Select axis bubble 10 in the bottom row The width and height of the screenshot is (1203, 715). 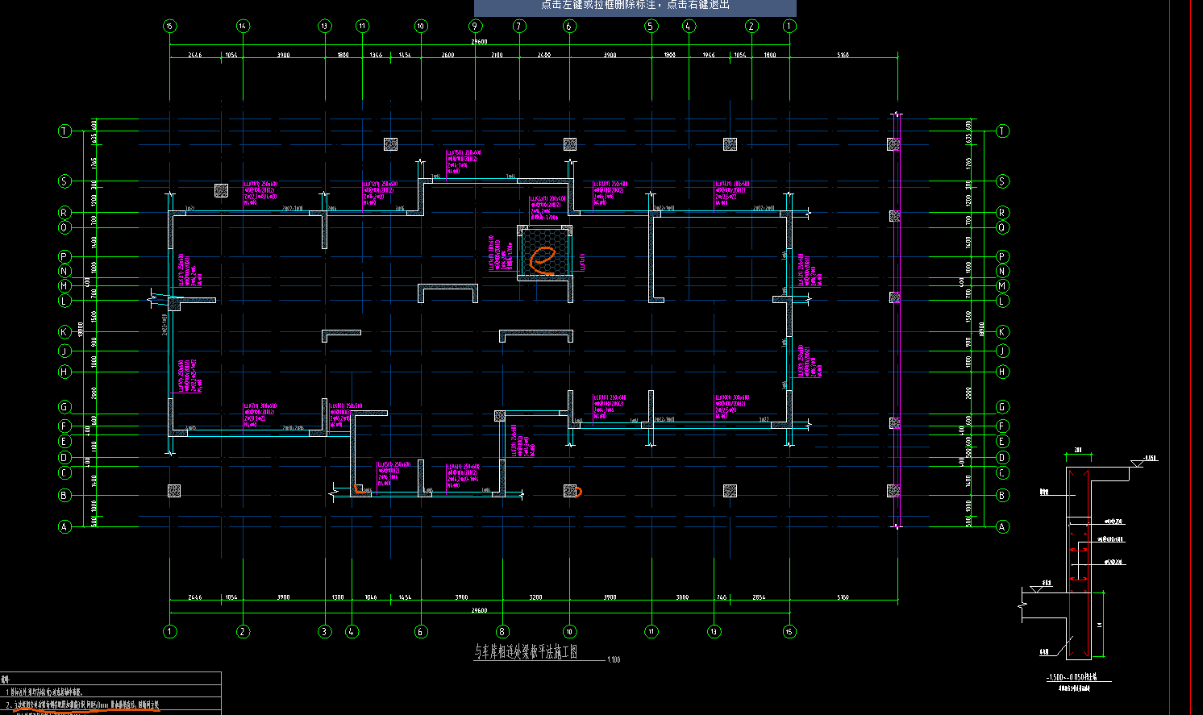click(x=569, y=631)
